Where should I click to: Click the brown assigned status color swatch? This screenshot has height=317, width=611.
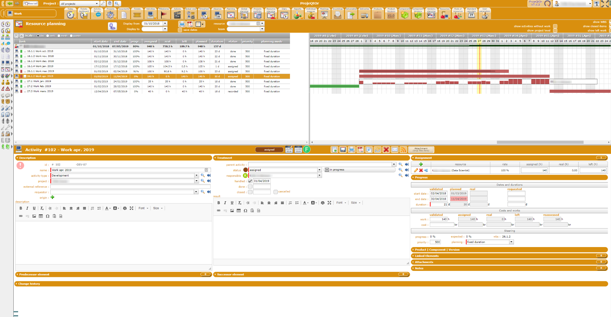245,170
